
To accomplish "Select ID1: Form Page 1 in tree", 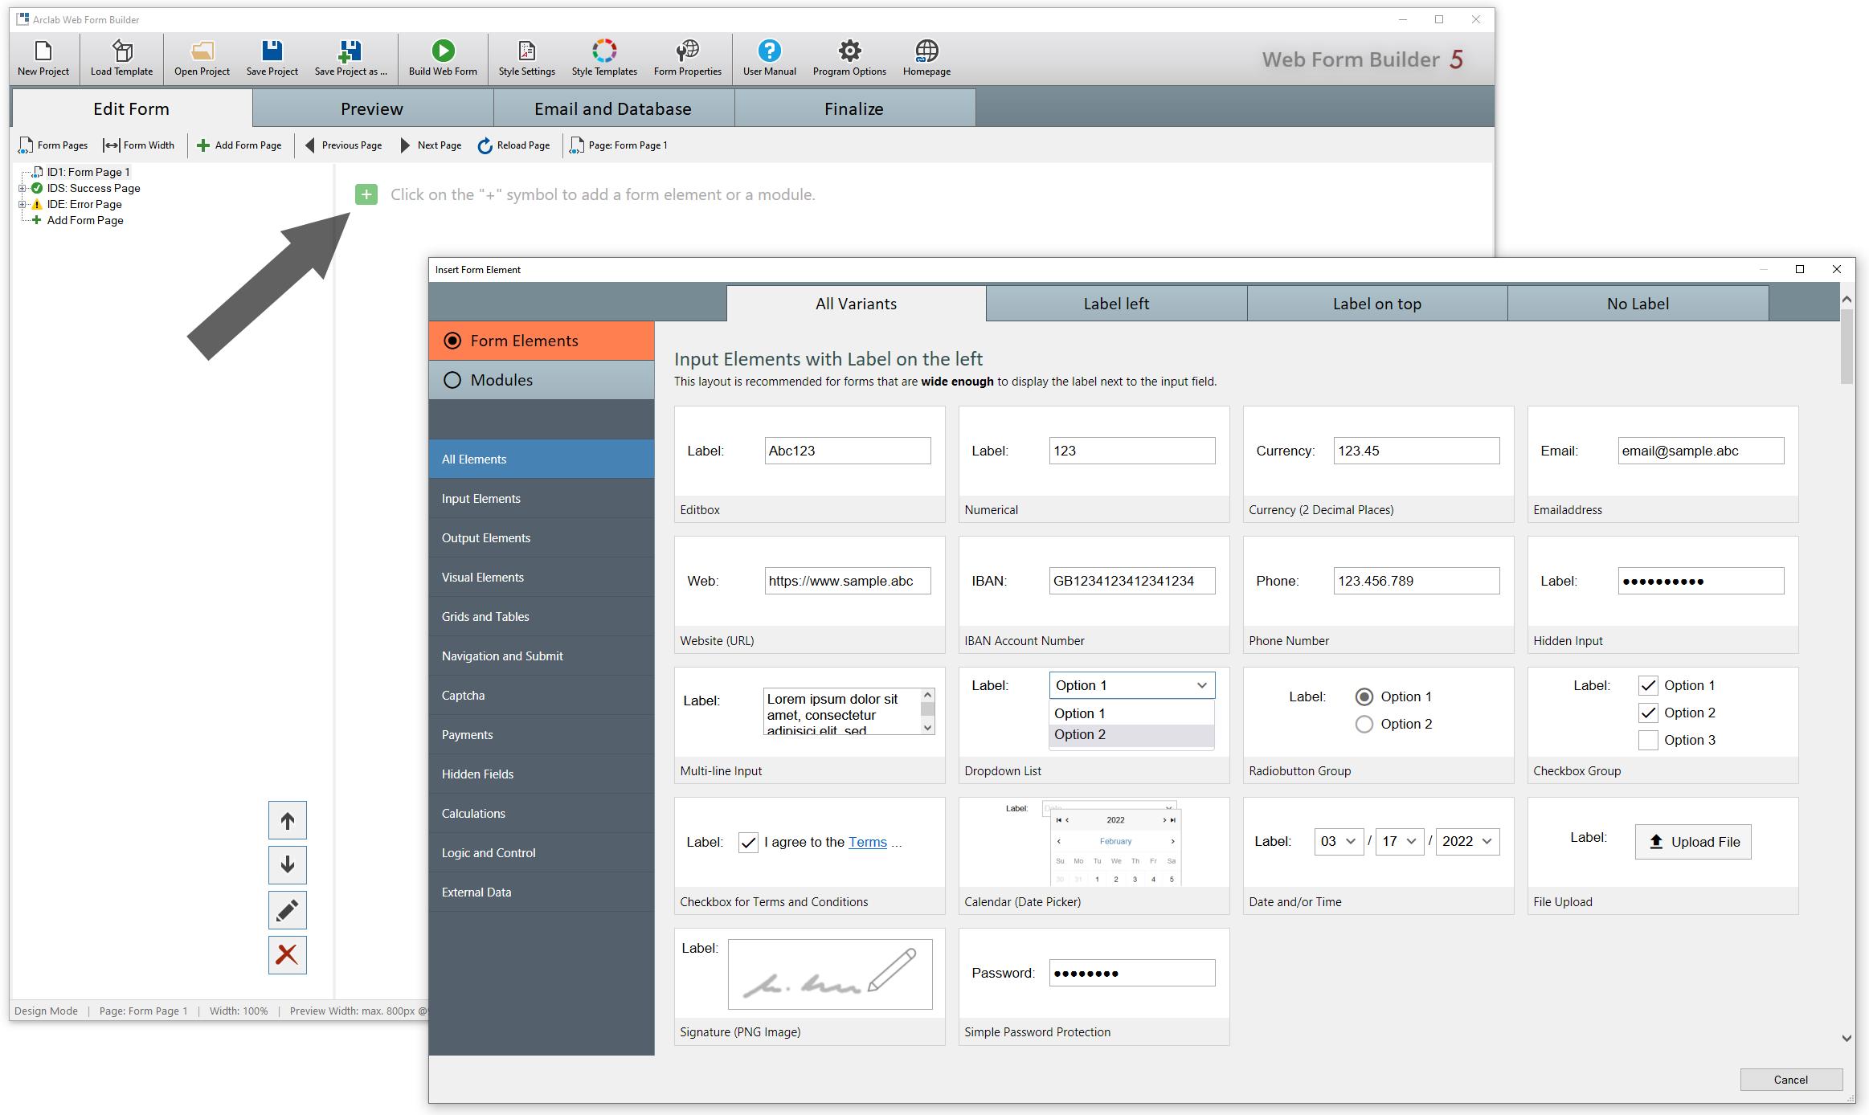I will [88, 172].
